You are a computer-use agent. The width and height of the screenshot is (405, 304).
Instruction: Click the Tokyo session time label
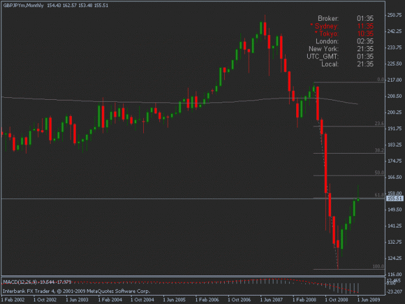(x=327, y=34)
